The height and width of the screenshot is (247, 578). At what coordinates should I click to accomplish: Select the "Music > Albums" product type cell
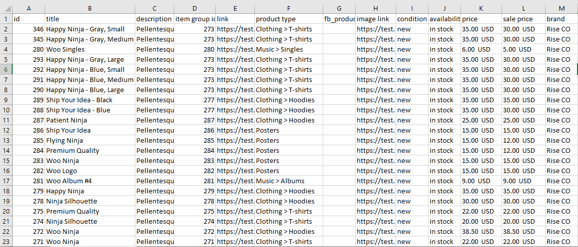coord(288,181)
